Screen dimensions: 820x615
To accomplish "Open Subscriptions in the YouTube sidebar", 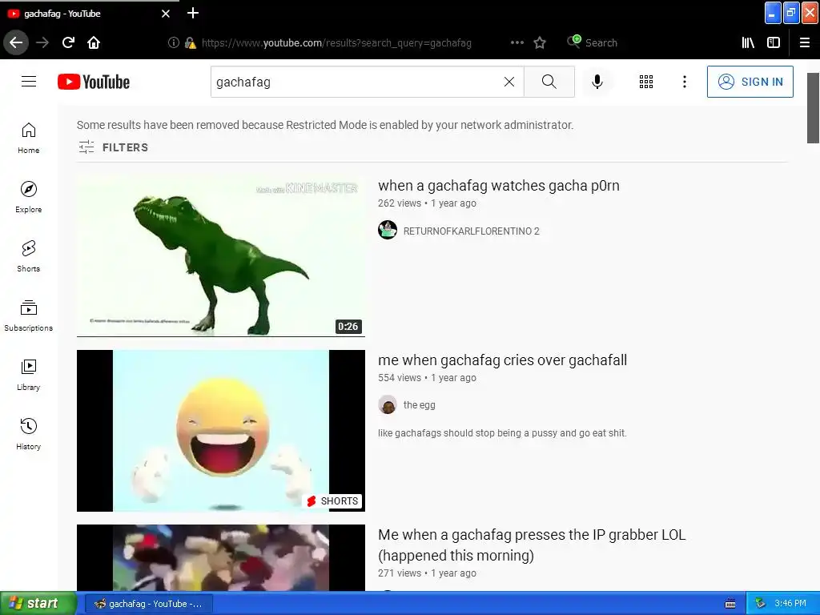I will 29,316.
